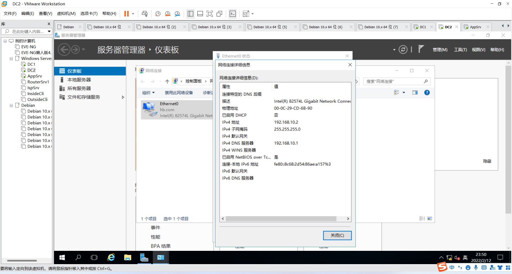
Task: Enter full screen mode
Action: (210, 14)
